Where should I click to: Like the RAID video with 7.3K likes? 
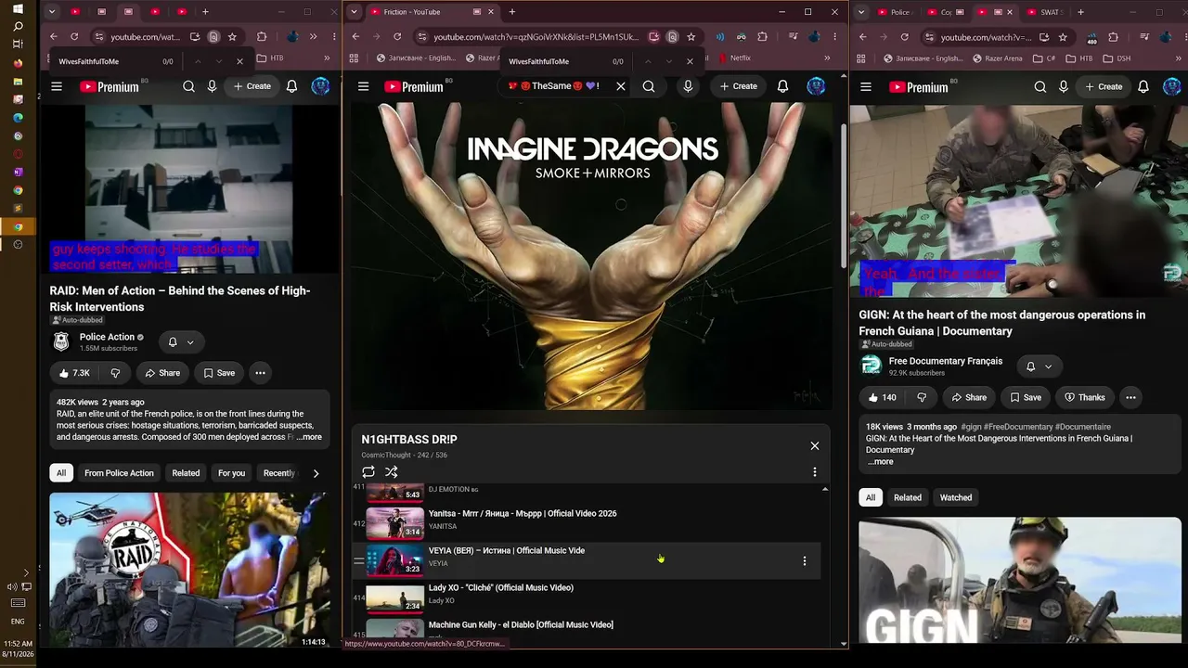coord(73,373)
